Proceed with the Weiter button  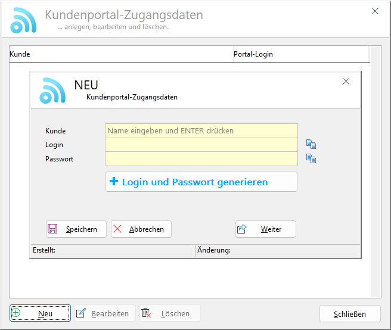pos(265,229)
